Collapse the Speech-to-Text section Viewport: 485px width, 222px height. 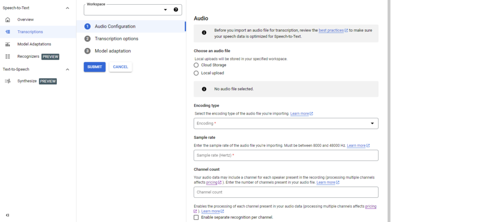coord(67,8)
